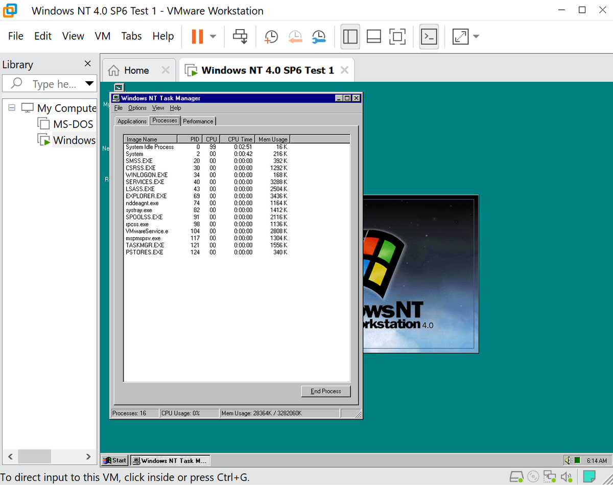Click Windows NT Task Manager taskbar button
This screenshot has width=613, height=485.
[170, 460]
